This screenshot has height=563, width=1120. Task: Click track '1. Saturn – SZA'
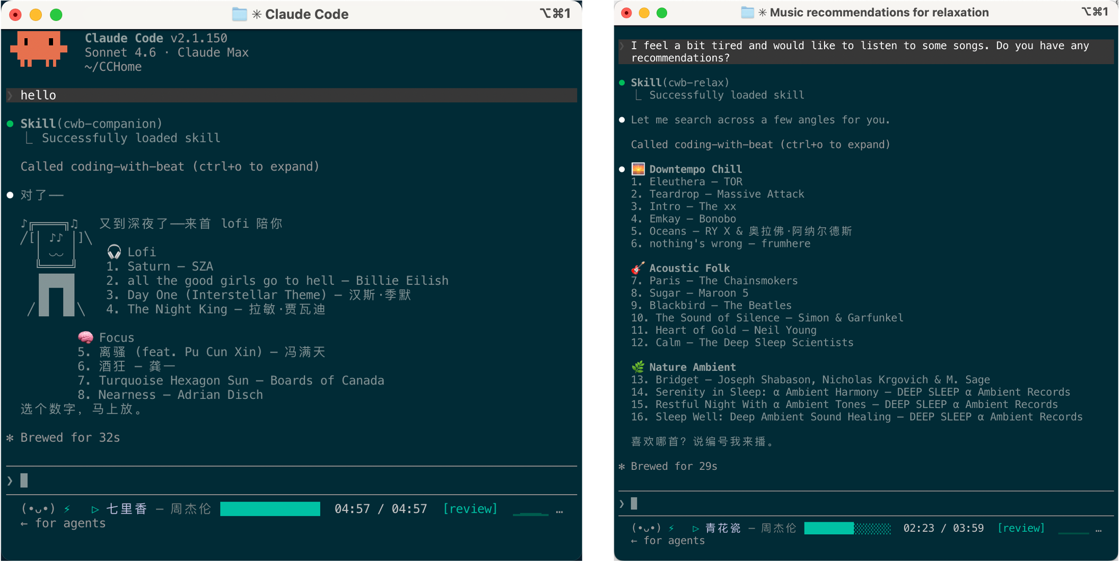[x=160, y=266]
